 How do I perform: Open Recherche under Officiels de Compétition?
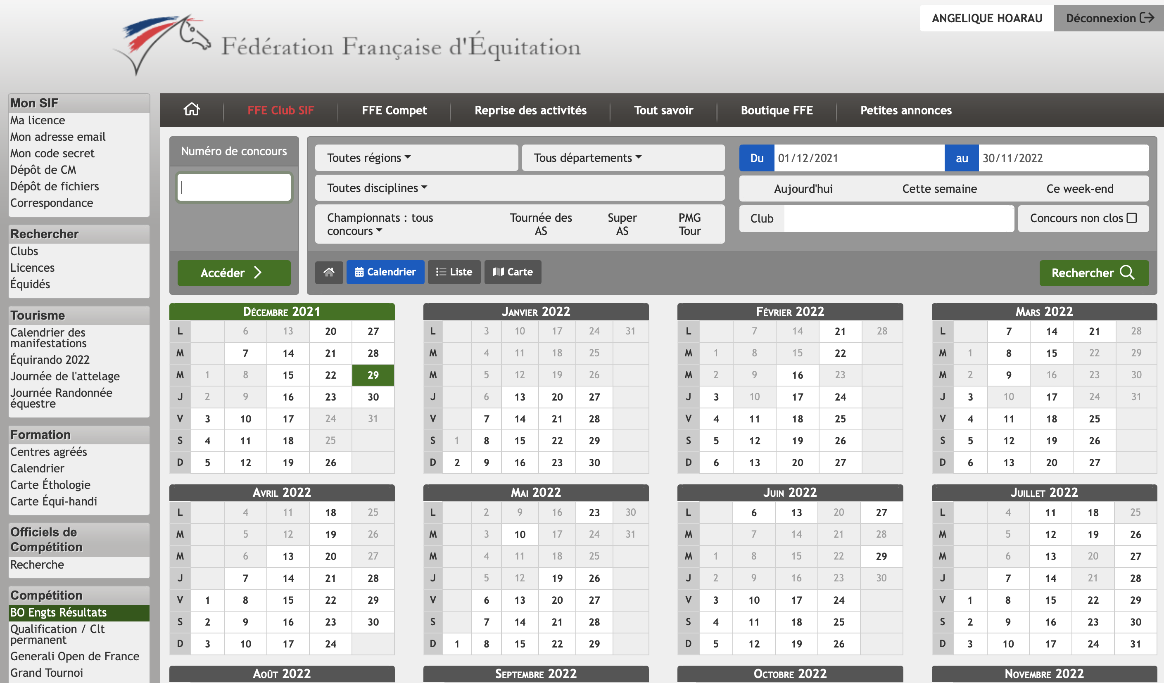(37, 564)
